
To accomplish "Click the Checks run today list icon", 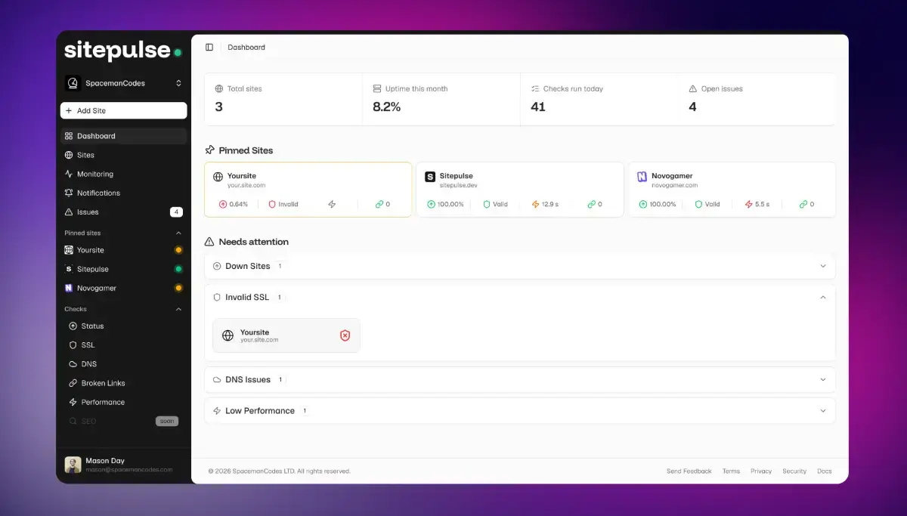I will click(535, 88).
